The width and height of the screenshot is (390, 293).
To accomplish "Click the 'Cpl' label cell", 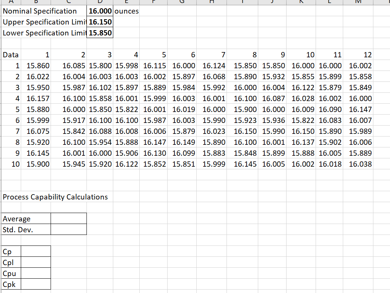I will click(x=11, y=262).
